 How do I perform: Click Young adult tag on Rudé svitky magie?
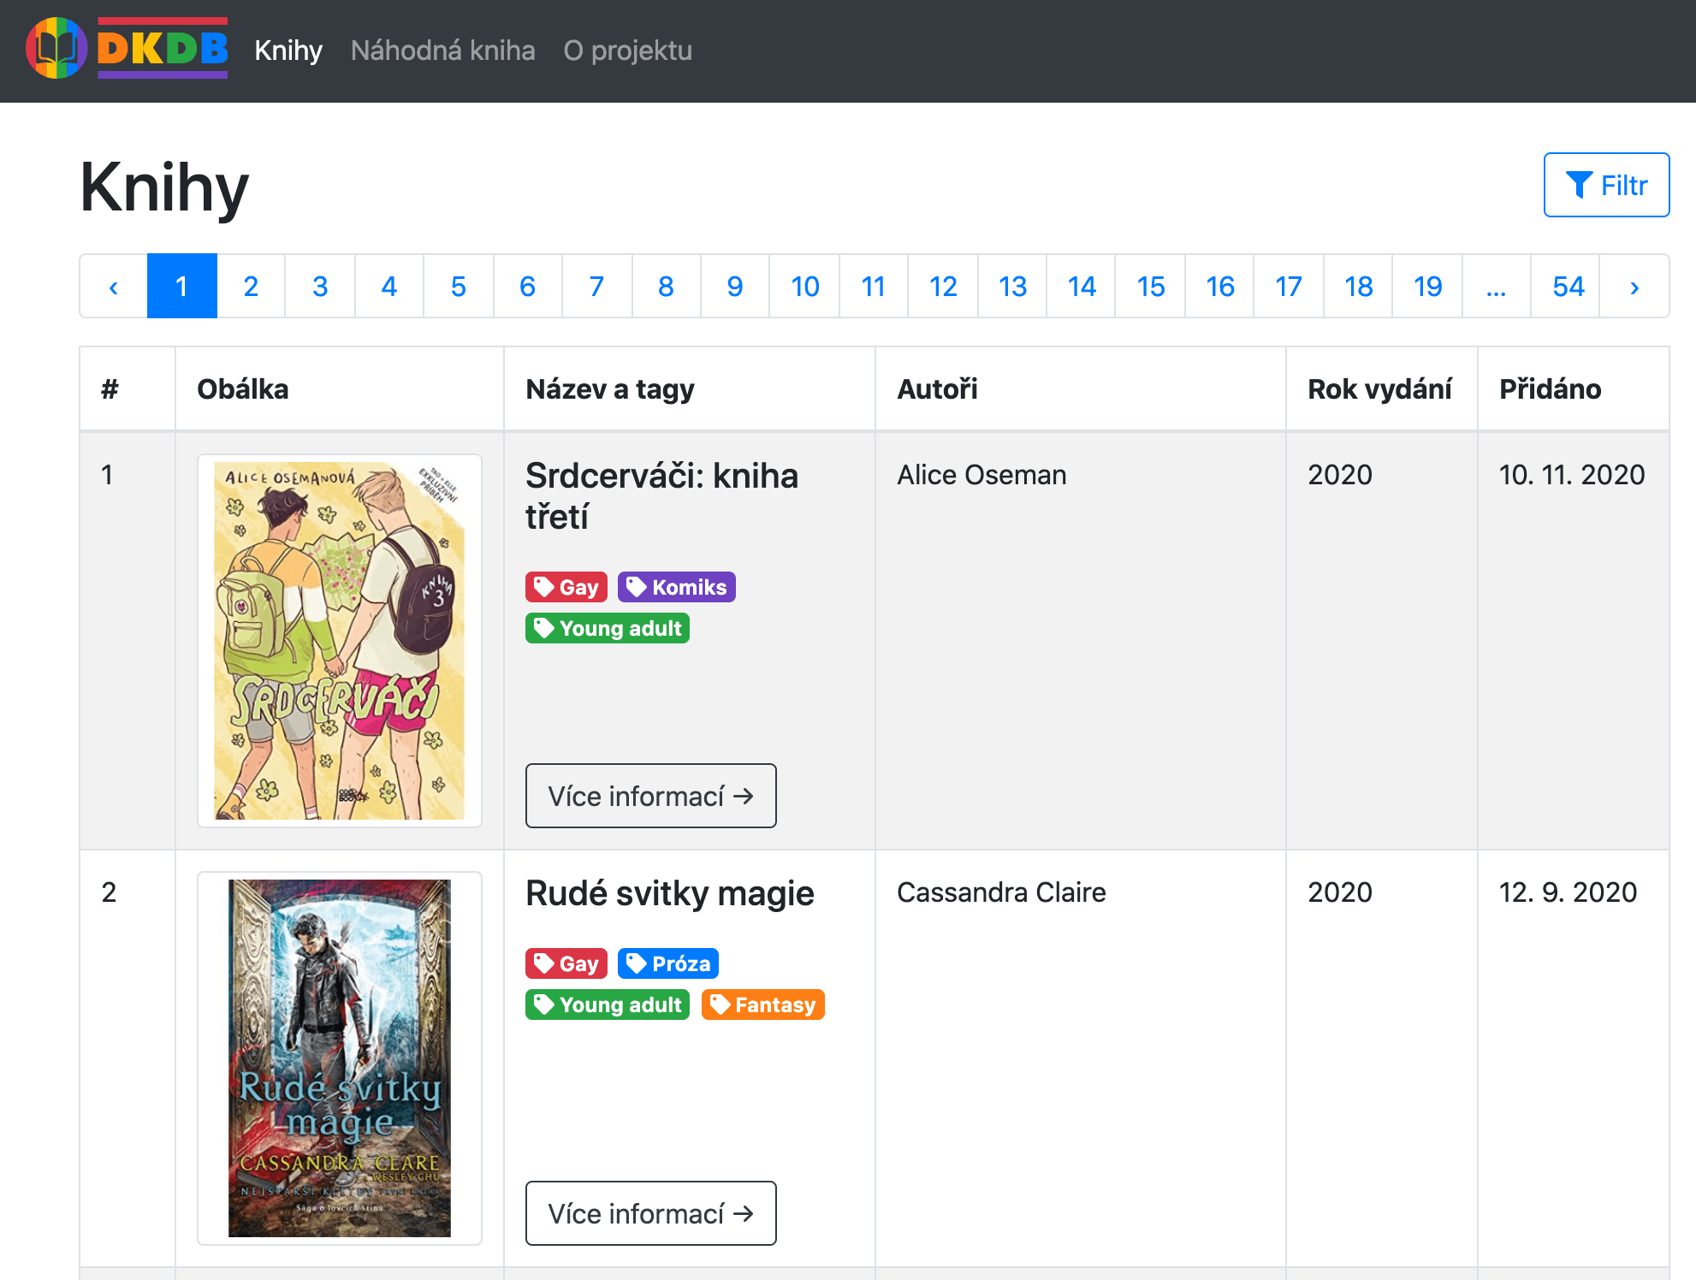607,1004
